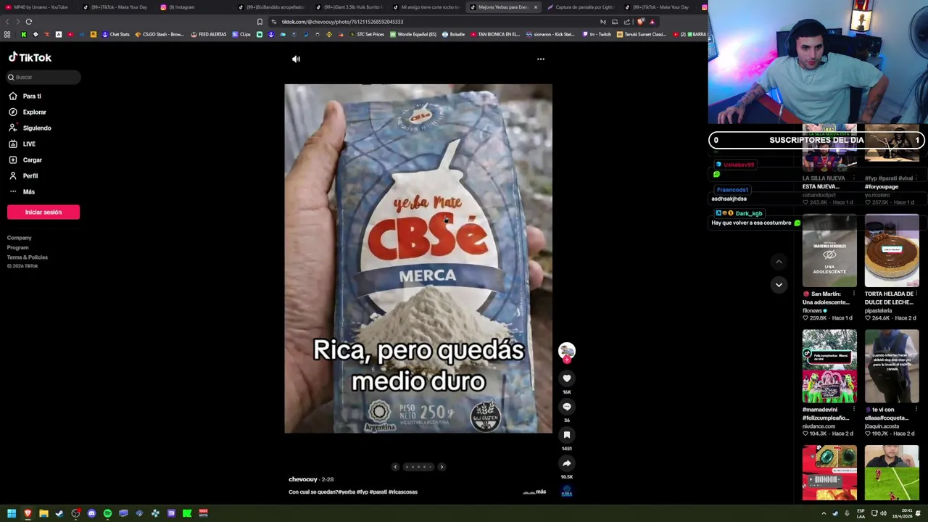Go to next post with down chevron
This screenshot has width=928, height=522.
pos(779,284)
